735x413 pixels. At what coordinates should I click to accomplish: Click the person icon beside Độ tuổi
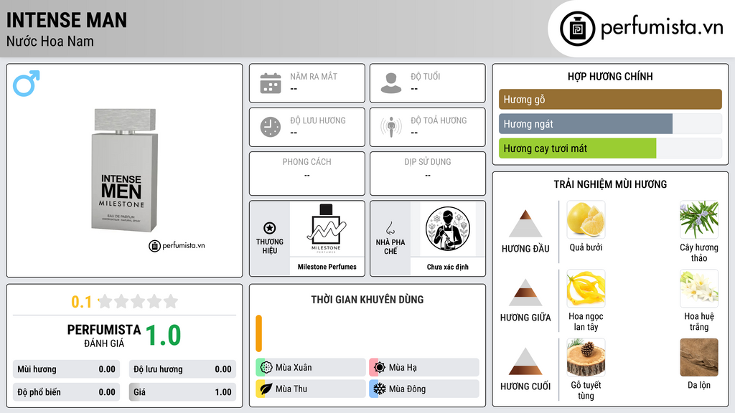tap(391, 83)
